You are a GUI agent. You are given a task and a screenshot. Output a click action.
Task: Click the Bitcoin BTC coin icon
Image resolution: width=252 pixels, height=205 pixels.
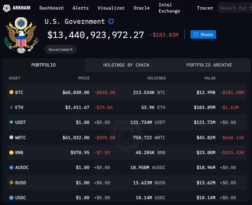[x=11, y=92]
